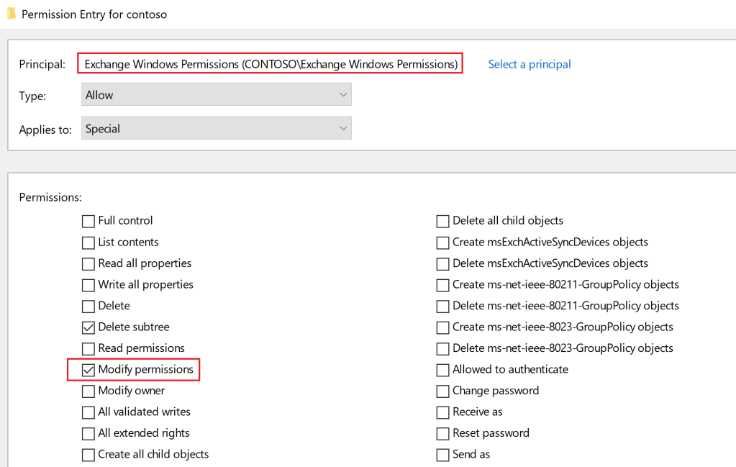Tick the Create all child objects checkbox
The width and height of the screenshot is (736, 467).
(88, 455)
